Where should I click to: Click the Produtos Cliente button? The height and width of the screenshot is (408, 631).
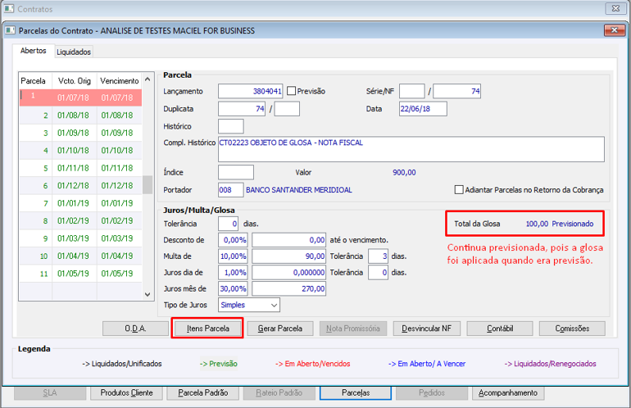click(126, 392)
